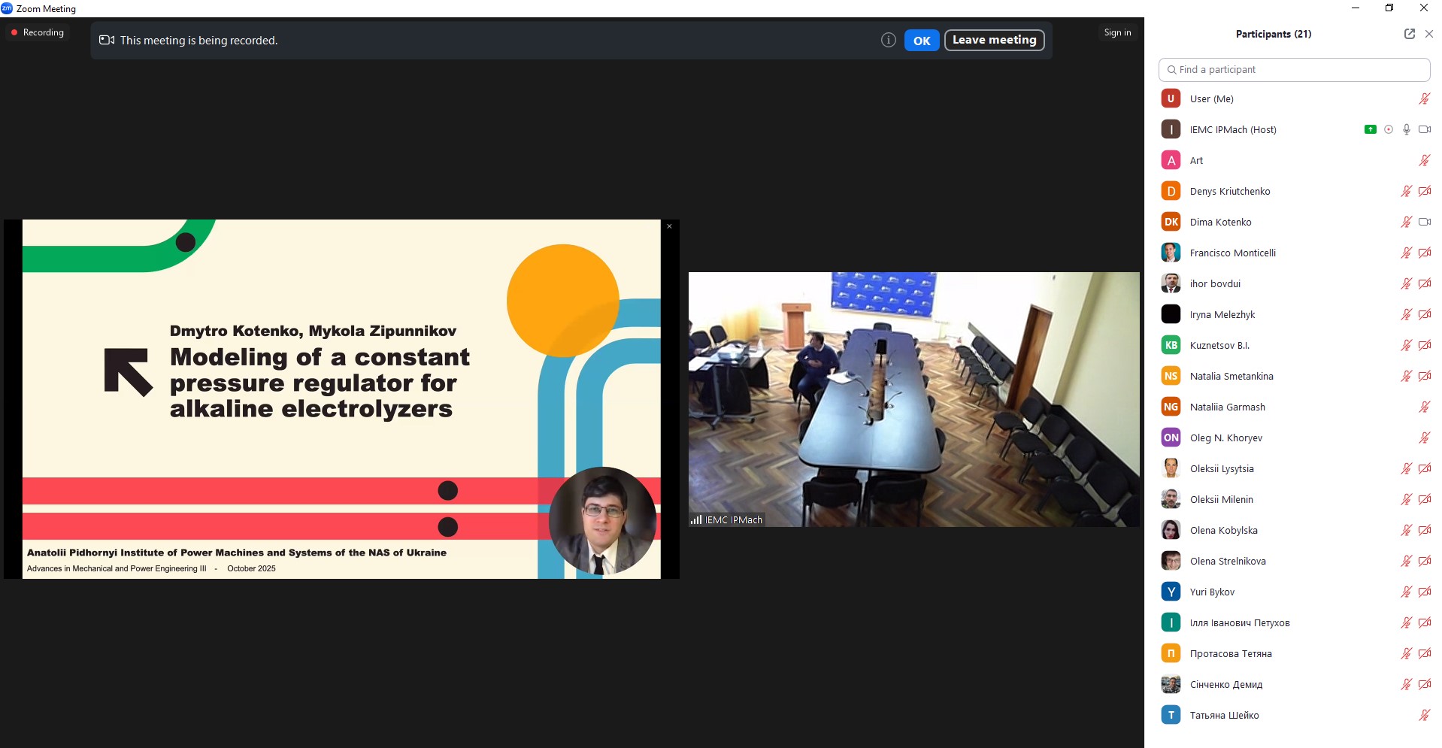Click the recording indicator icon next to the host
This screenshot has height=748, width=1442.
pyautogui.click(x=1389, y=129)
